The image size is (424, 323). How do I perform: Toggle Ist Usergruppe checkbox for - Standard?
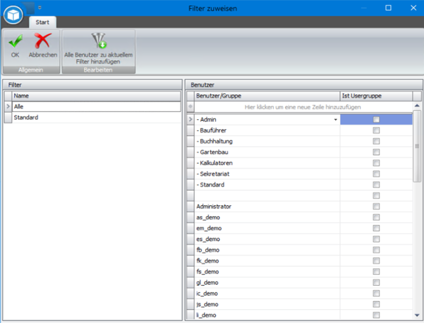pos(376,185)
